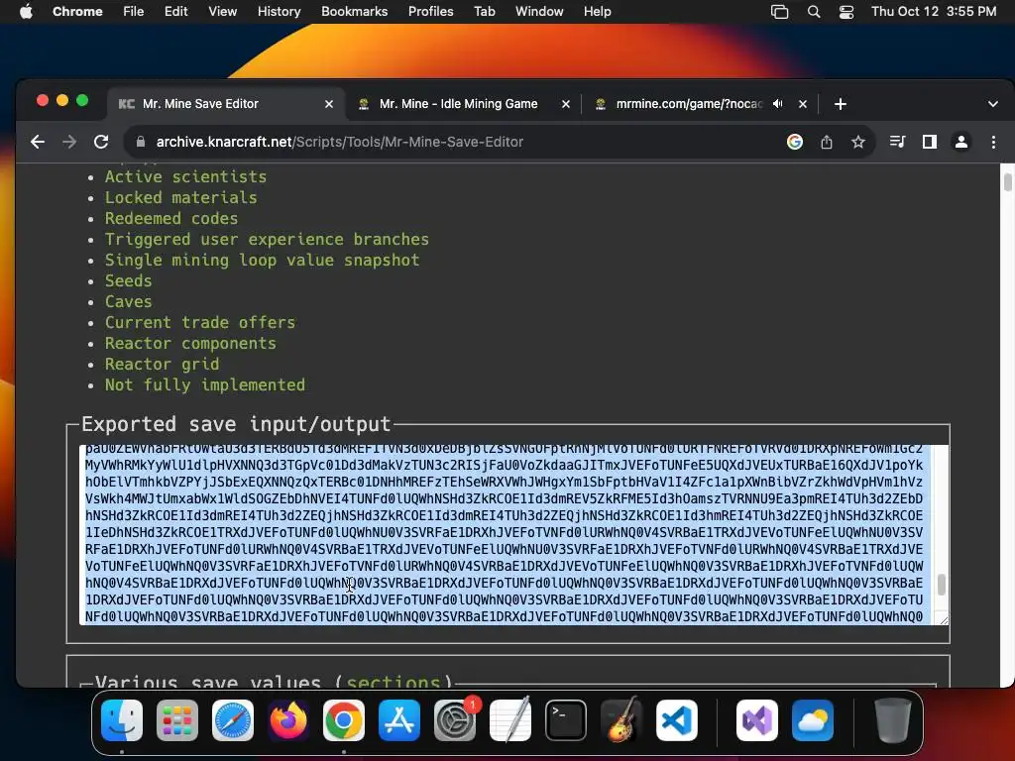Open the History menu

coord(279,12)
